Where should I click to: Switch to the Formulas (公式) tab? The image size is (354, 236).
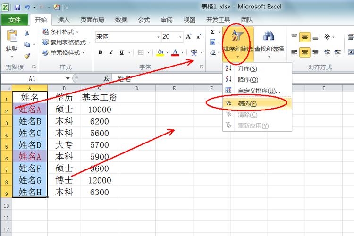click(144, 20)
